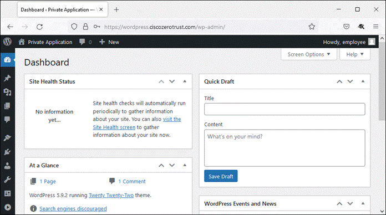Click the What's on your mind content box
This screenshot has width=386, height=215.
285,148
